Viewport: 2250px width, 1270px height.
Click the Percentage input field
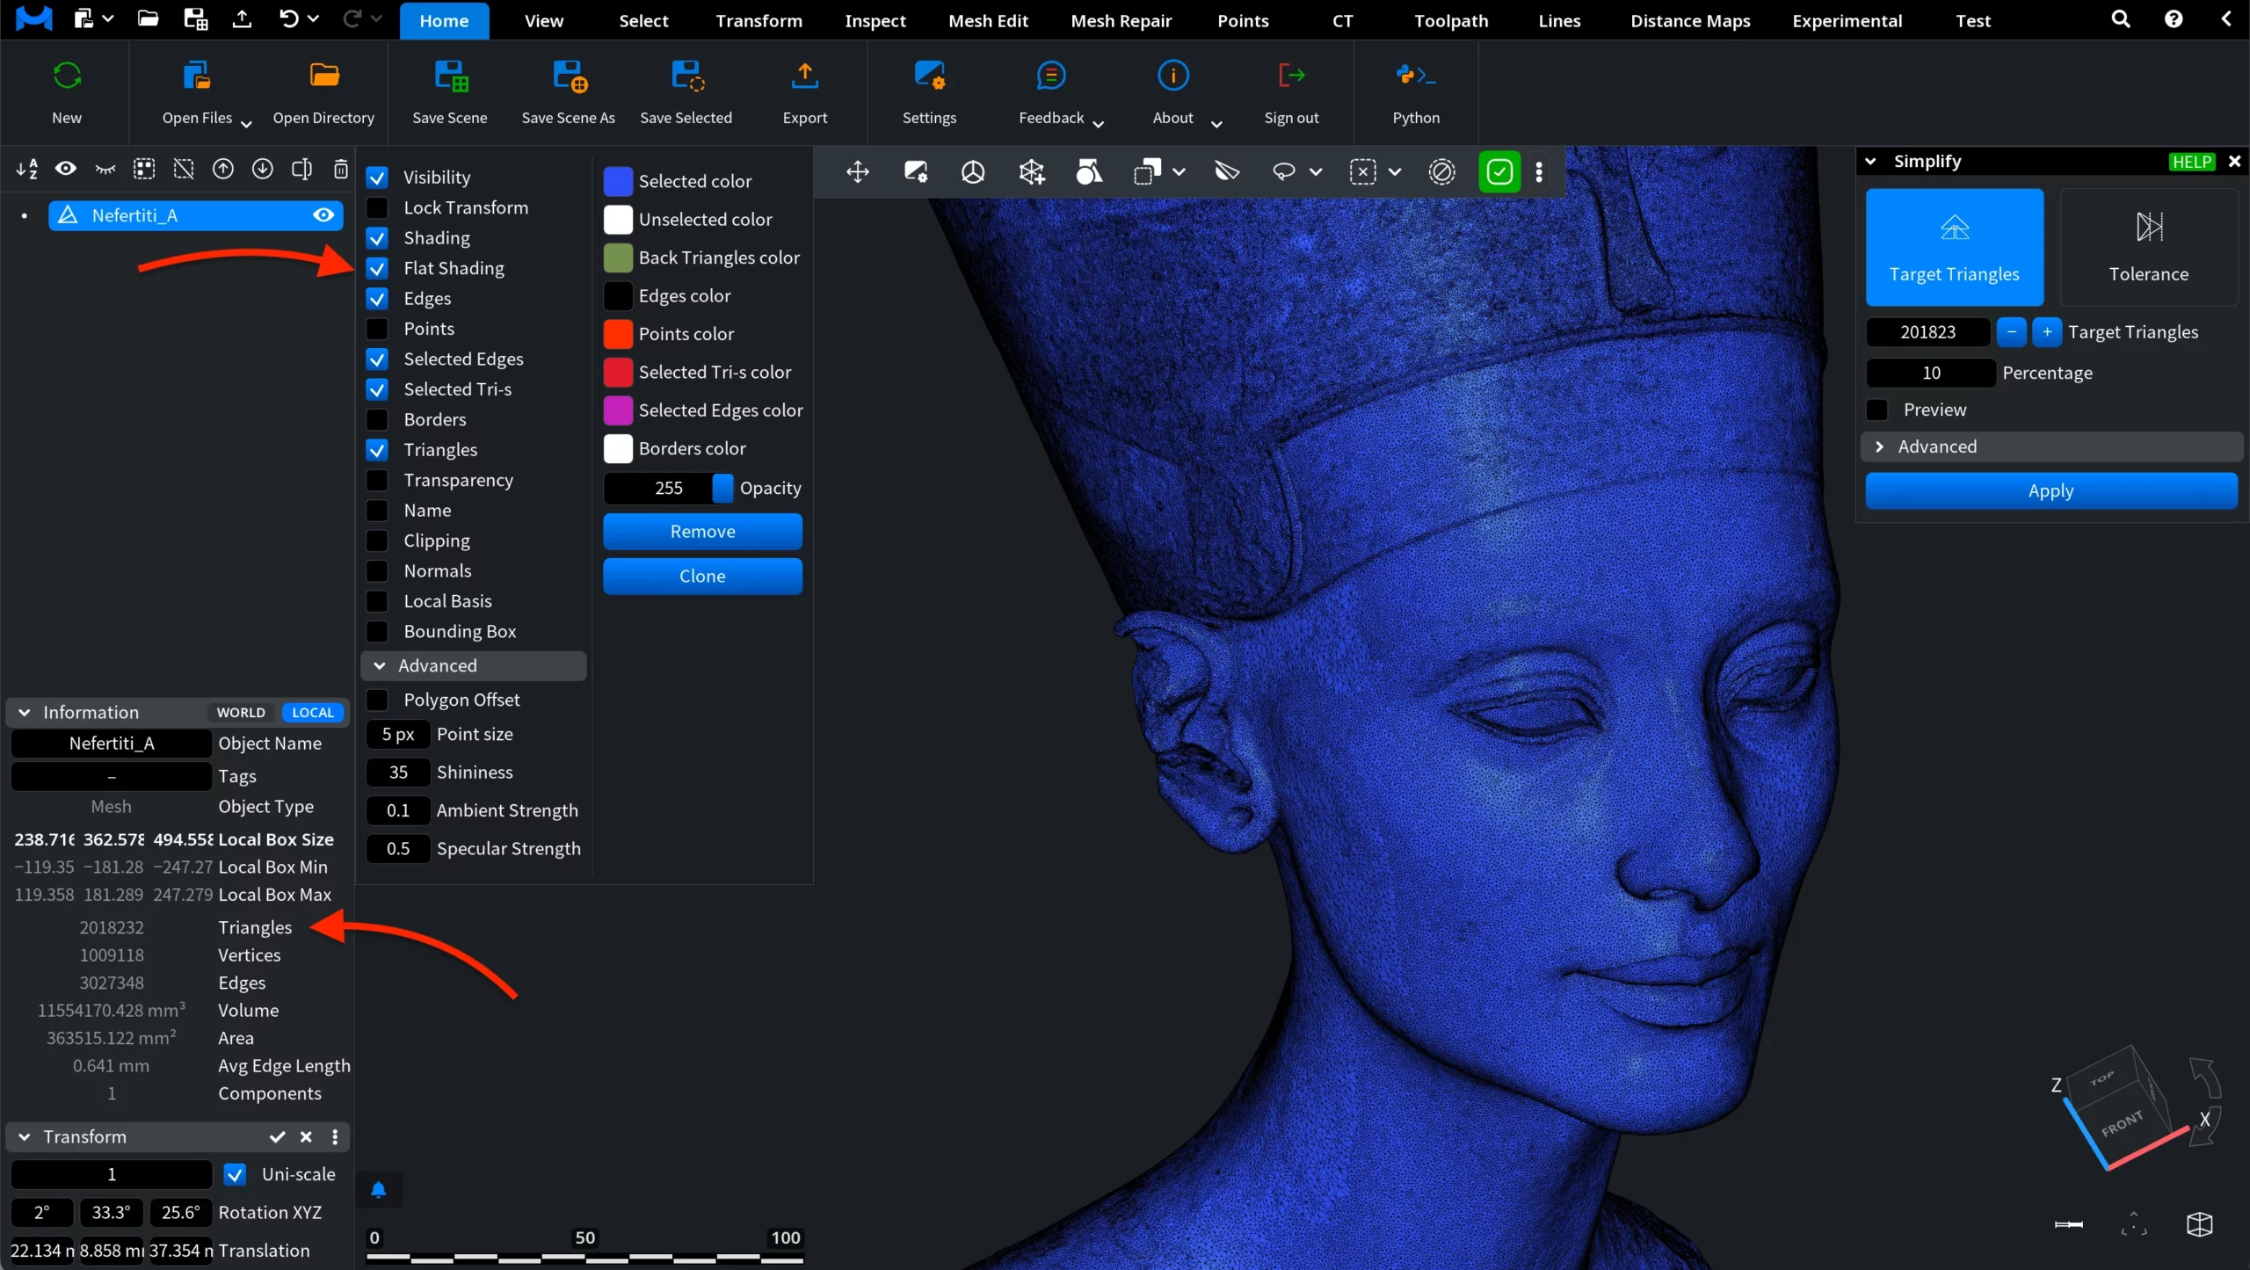1931,373
